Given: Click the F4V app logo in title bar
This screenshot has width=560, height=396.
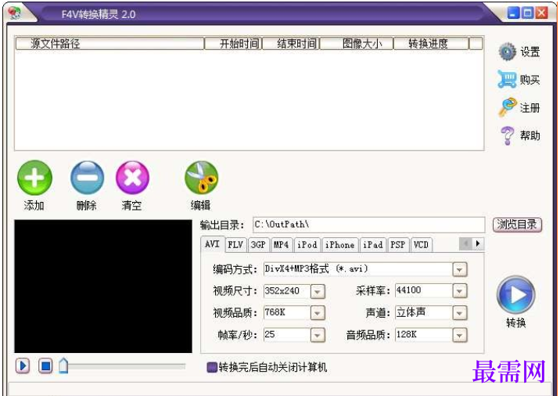Looking at the screenshot, I should coord(15,13).
